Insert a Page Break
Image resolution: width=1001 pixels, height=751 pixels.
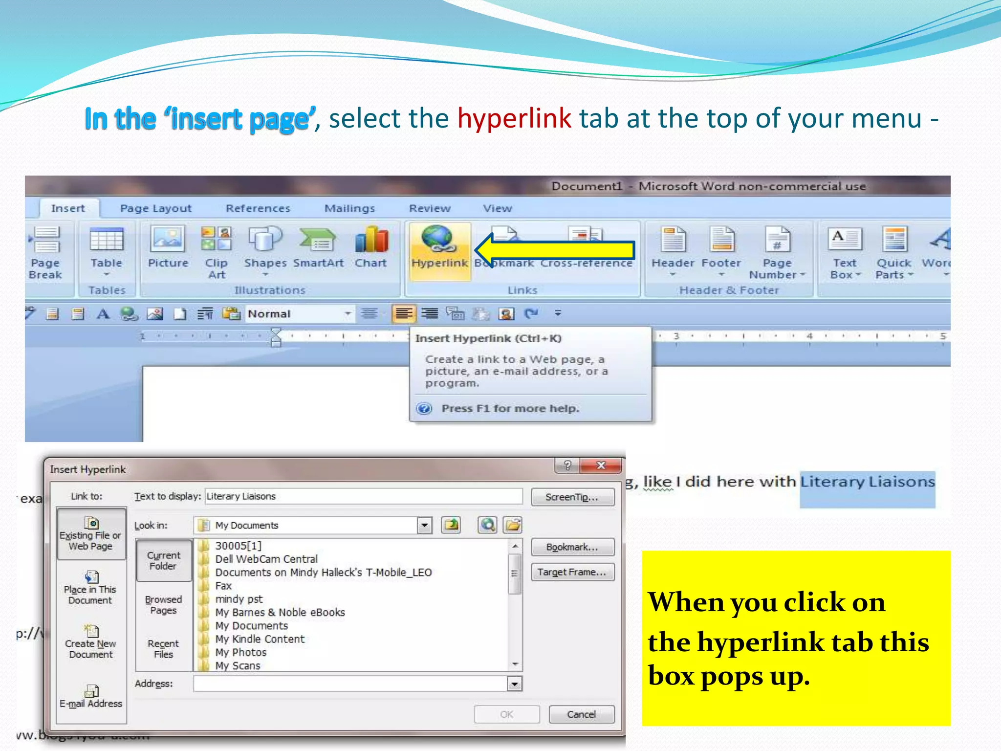[x=45, y=253]
